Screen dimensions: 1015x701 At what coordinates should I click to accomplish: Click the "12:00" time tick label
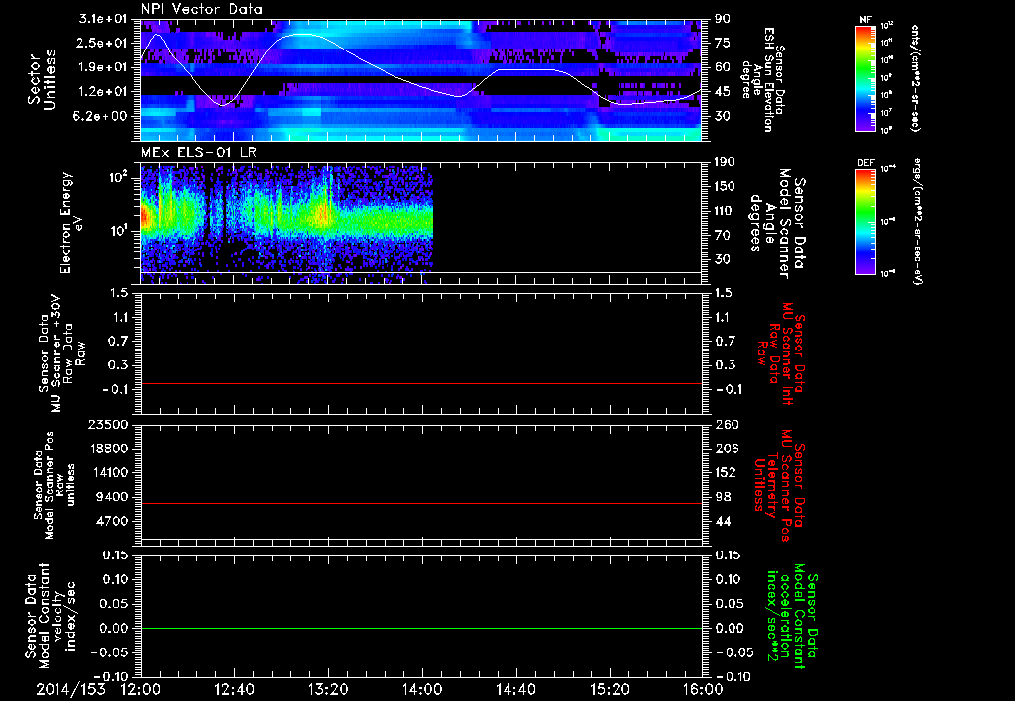(x=141, y=689)
